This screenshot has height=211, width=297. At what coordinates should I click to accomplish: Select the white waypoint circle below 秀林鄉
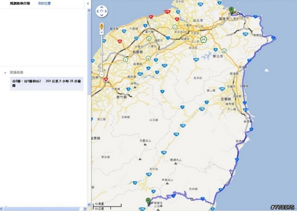(x=192, y=199)
